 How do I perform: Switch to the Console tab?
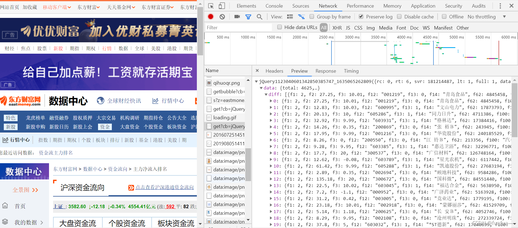coord(274,6)
